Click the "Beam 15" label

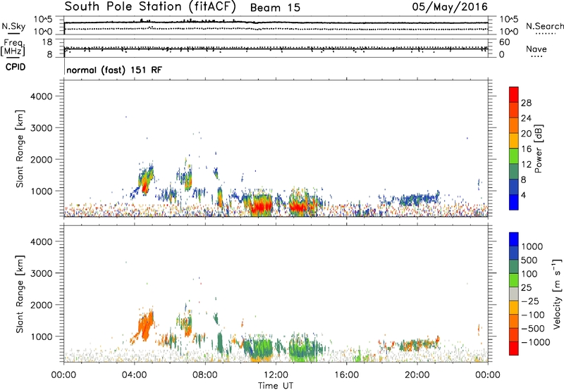(275, 8)
